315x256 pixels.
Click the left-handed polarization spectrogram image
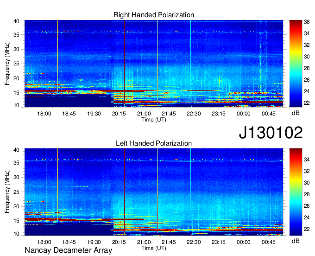click(x=154, y=192)
